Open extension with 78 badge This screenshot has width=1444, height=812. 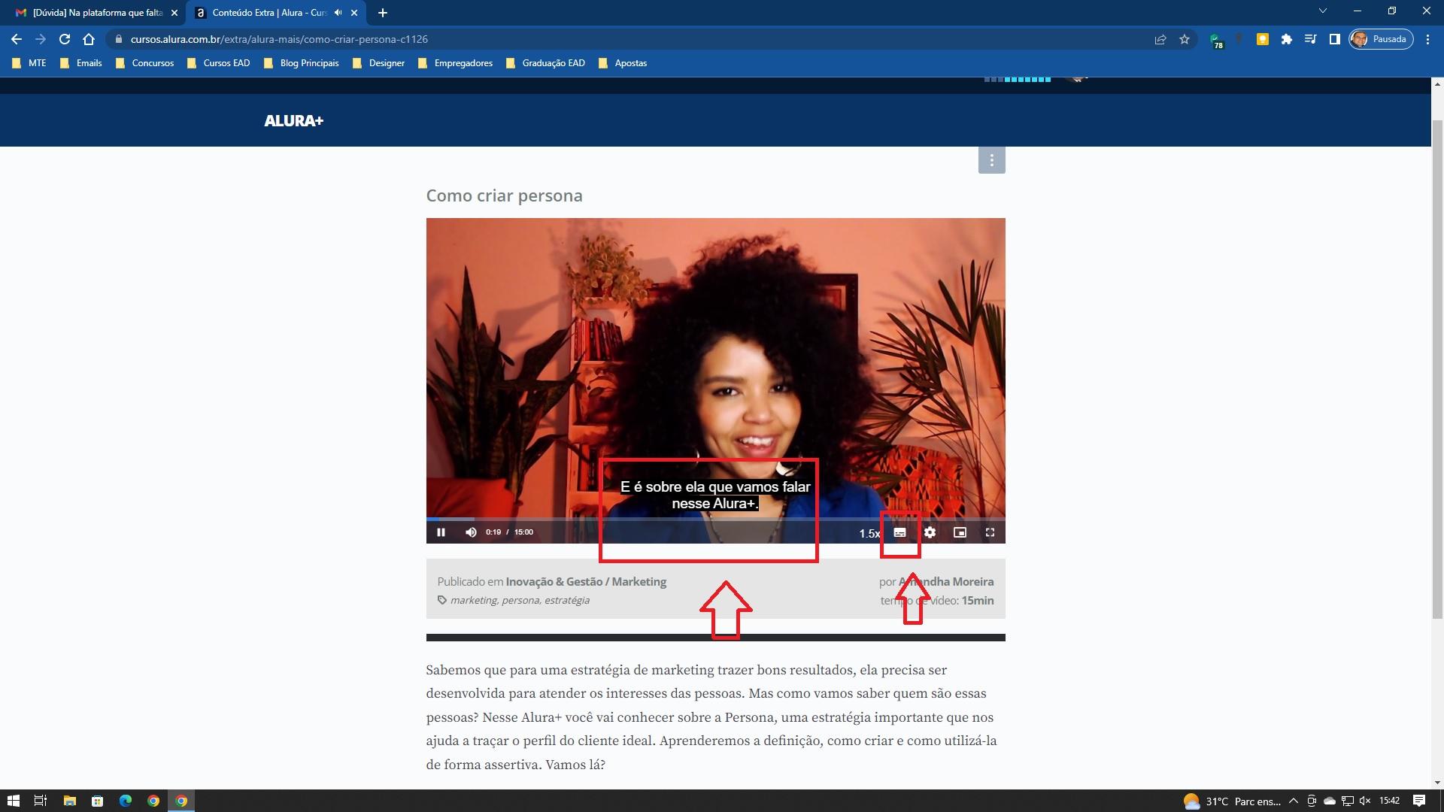[x=1215, y=40]
